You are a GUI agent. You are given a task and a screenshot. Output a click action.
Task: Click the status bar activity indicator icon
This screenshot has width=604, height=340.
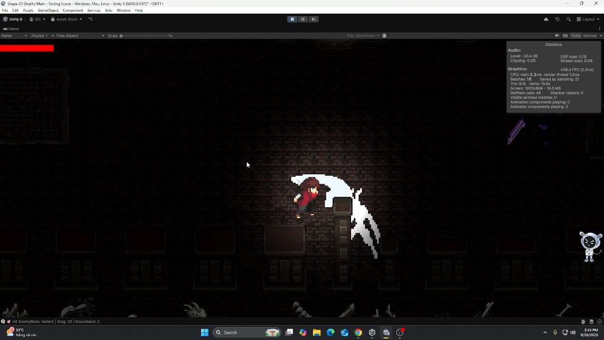[x=600, y=322]
